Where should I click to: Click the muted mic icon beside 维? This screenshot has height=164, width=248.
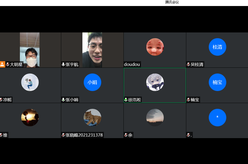(1, 135)
